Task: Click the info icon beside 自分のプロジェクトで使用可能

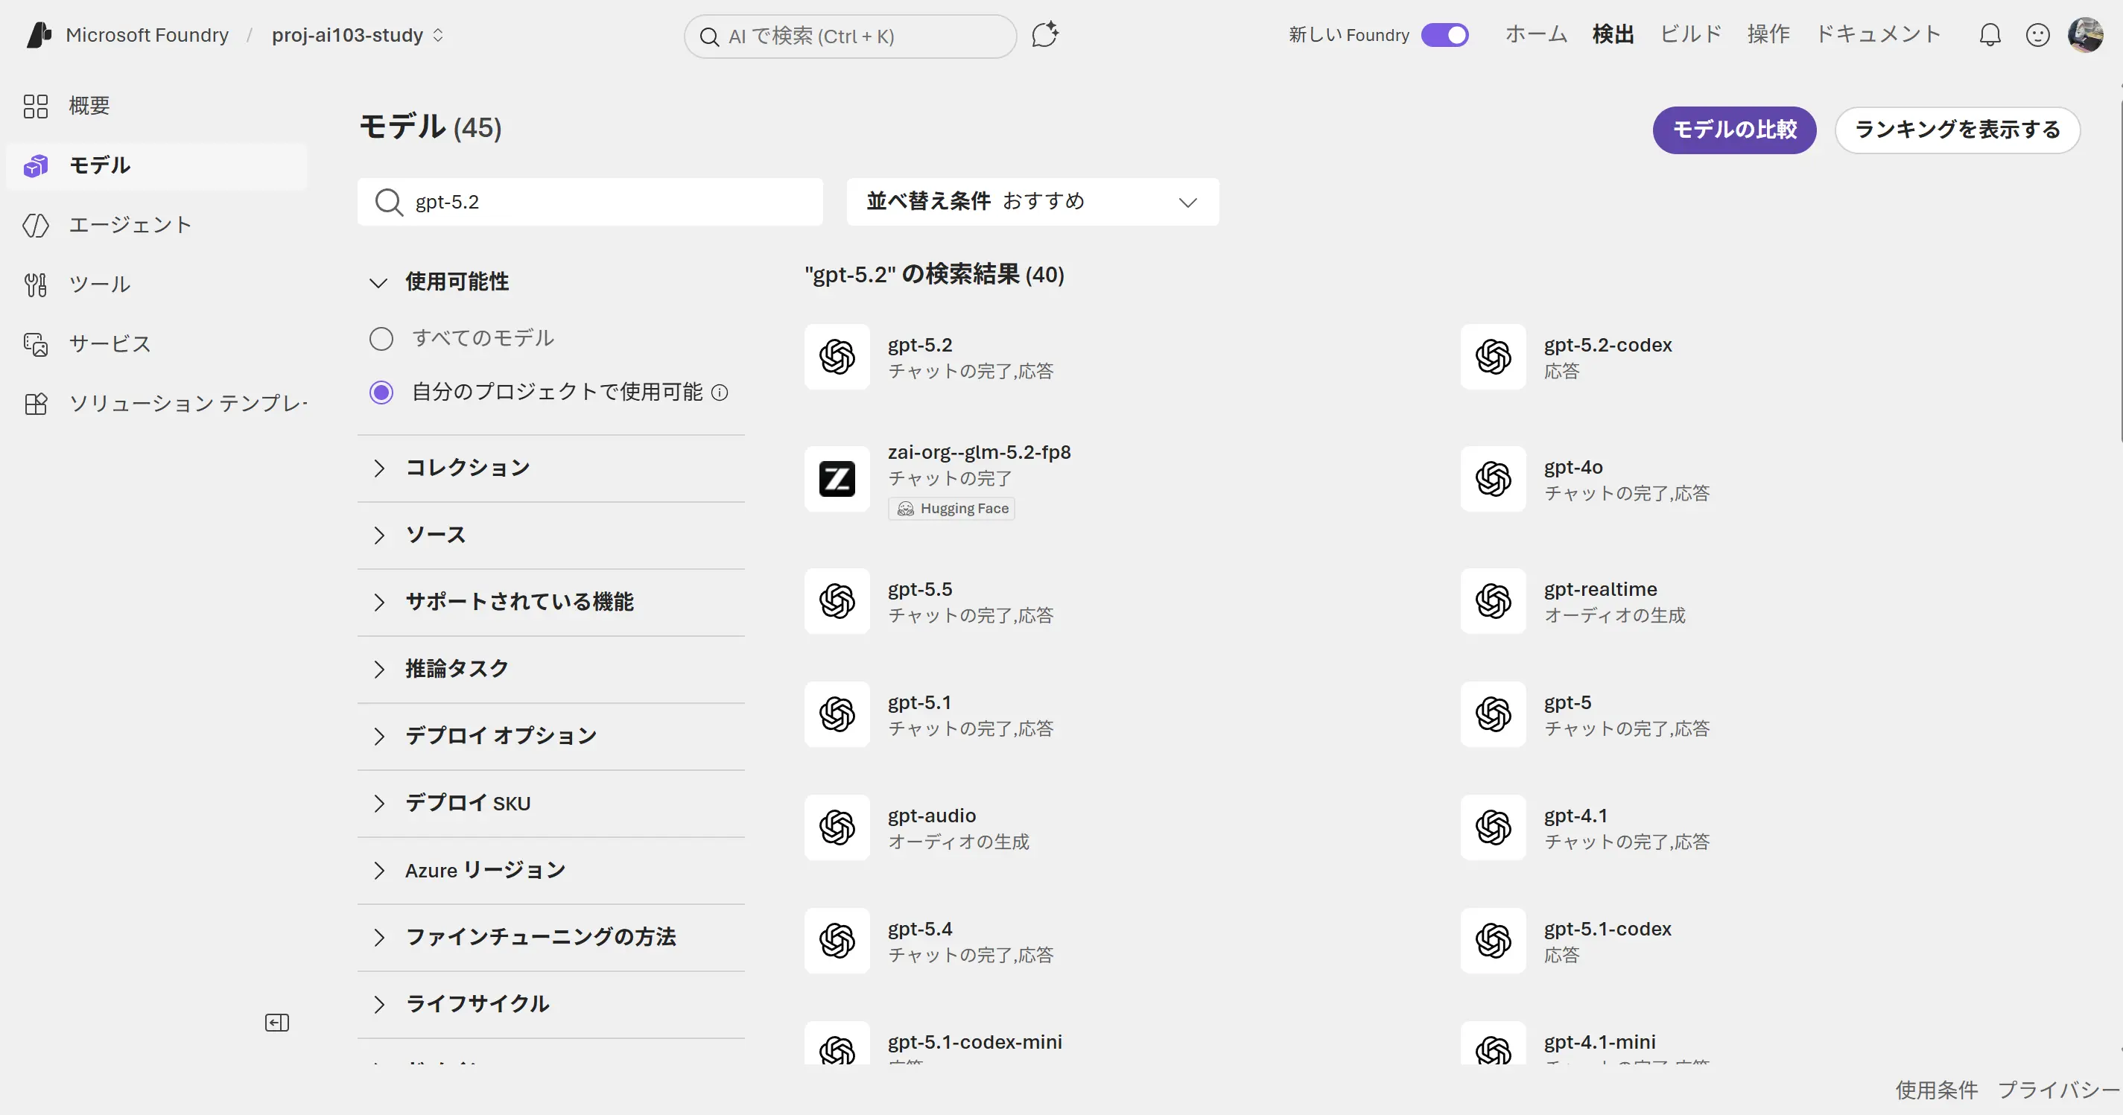Action: pyautogui.click(x=720, y=393)
